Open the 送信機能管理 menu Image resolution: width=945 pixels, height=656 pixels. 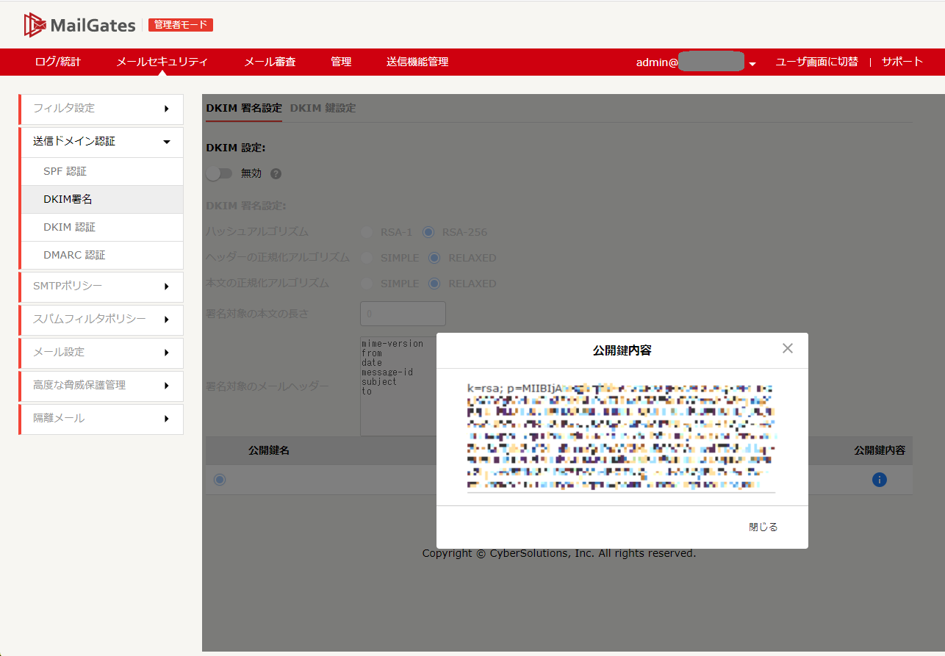(x=417, y=62)
